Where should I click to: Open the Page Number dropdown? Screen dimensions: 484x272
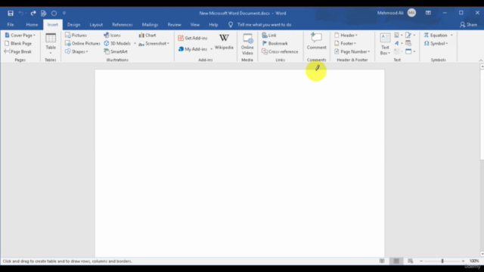(352, 51)
